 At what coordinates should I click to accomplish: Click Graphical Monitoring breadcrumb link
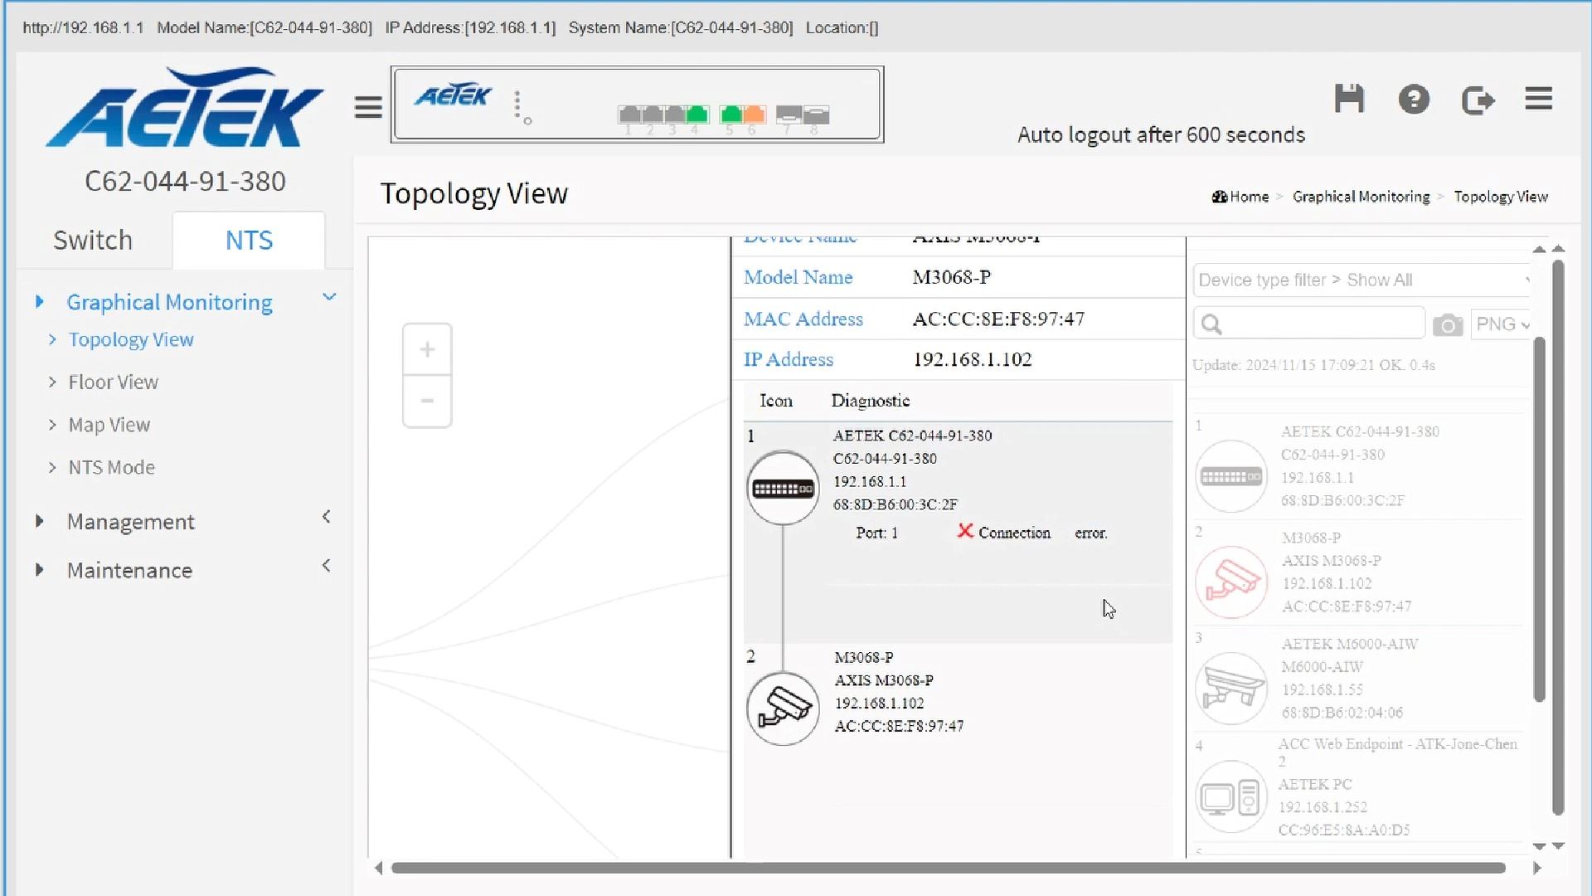point(1361,197)
